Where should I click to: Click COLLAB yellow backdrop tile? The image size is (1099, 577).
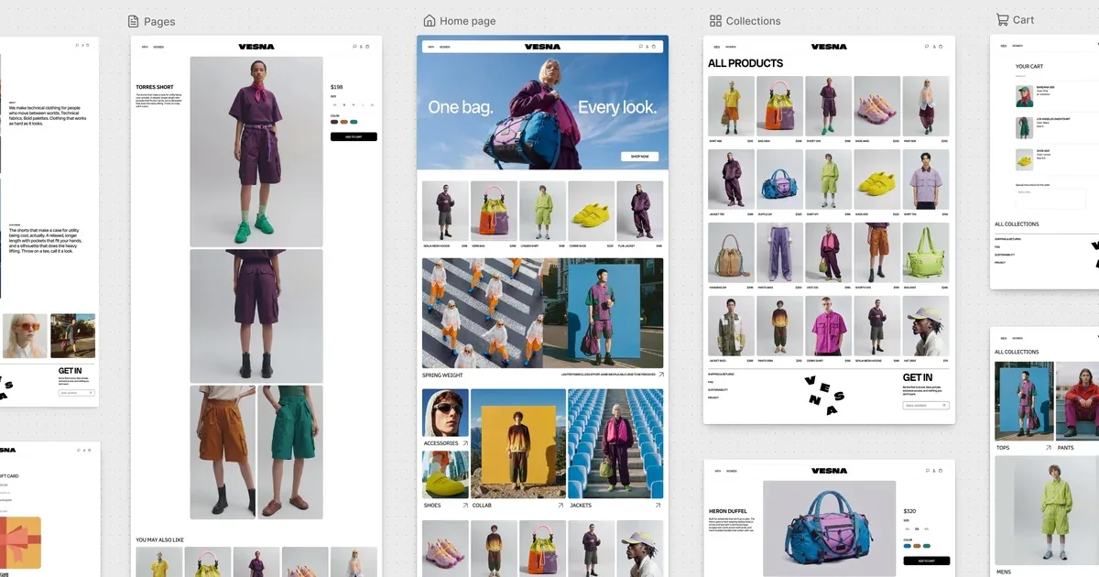(518, 443)
